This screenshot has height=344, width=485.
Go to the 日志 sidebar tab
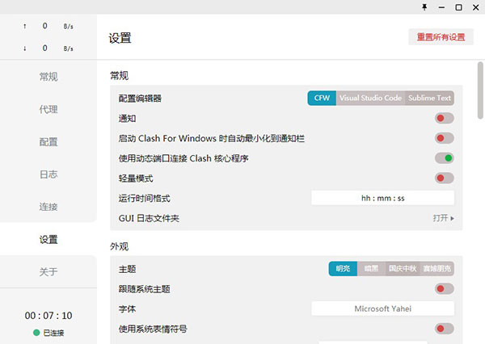pos(48,174)
